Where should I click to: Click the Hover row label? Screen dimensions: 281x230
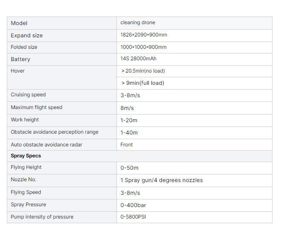pos(18,71)
